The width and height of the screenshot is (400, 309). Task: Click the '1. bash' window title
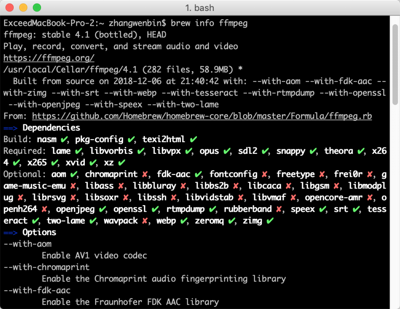(200, 8)
